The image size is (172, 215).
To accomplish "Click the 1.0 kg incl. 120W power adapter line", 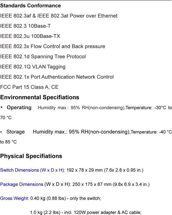I will [x=85, y=212].
